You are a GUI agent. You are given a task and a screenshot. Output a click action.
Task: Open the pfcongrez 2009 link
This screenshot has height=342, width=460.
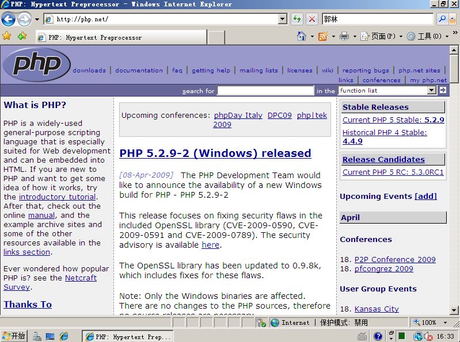pos(384,269)
